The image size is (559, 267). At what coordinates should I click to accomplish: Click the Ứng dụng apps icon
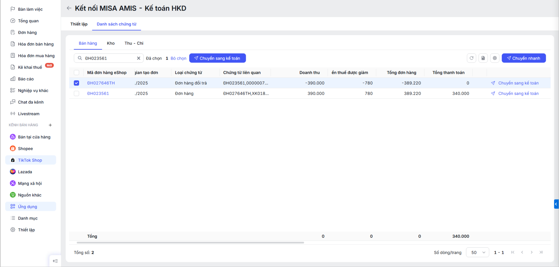pos(13,206)
